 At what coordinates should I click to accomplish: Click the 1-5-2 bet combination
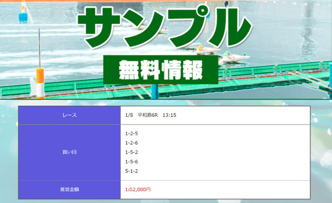click(131, 152)
